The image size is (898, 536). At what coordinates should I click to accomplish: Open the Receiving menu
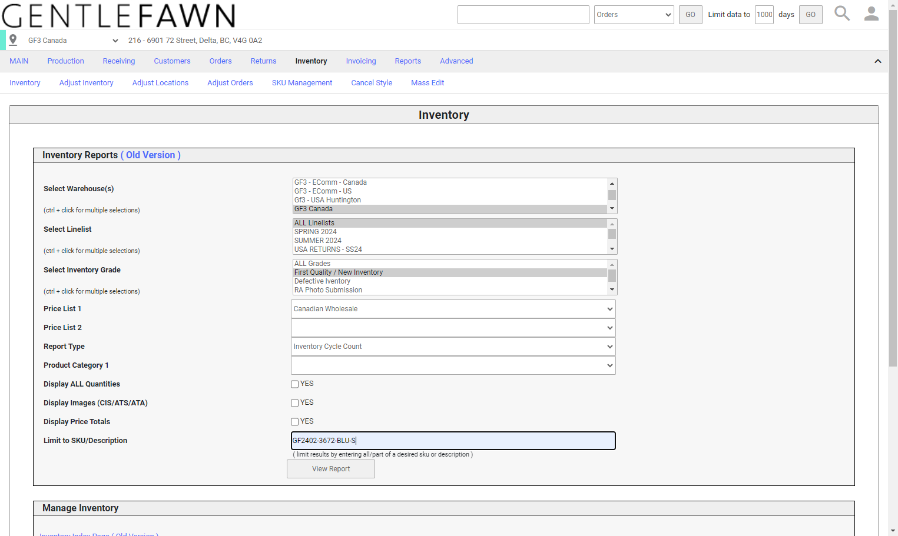(x=119, y=61)
